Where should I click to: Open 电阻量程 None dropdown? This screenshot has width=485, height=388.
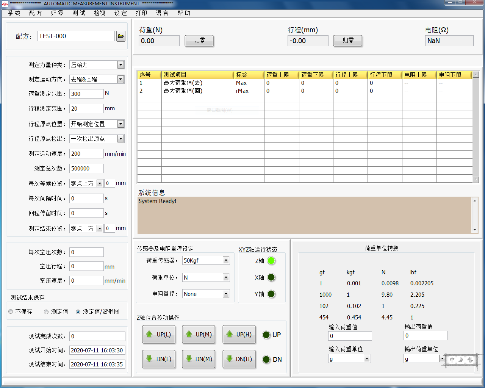226,294
